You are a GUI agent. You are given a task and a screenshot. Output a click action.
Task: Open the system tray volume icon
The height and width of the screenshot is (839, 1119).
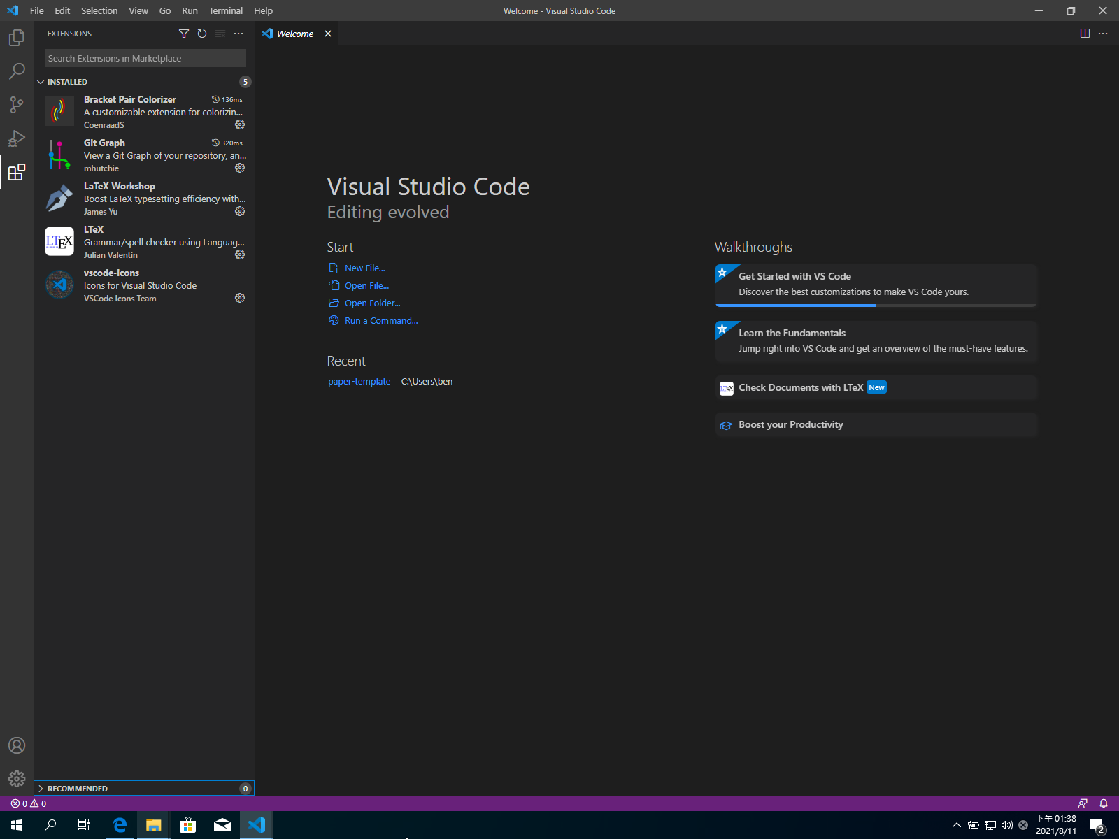click(x=1007, y=825)
